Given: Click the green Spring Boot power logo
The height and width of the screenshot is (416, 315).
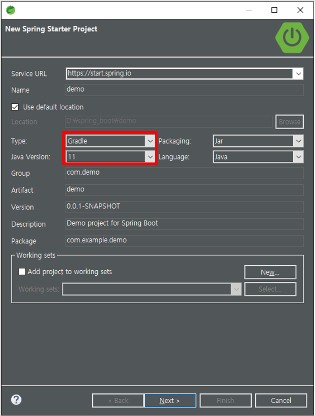Looking at the screenshot, I should pyautogui.click(x=292, y=37).
